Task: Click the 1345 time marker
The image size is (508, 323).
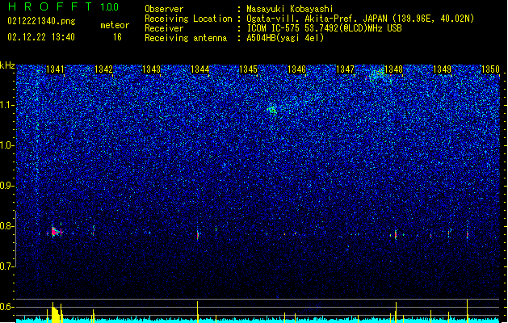Action: click(248, 69)
